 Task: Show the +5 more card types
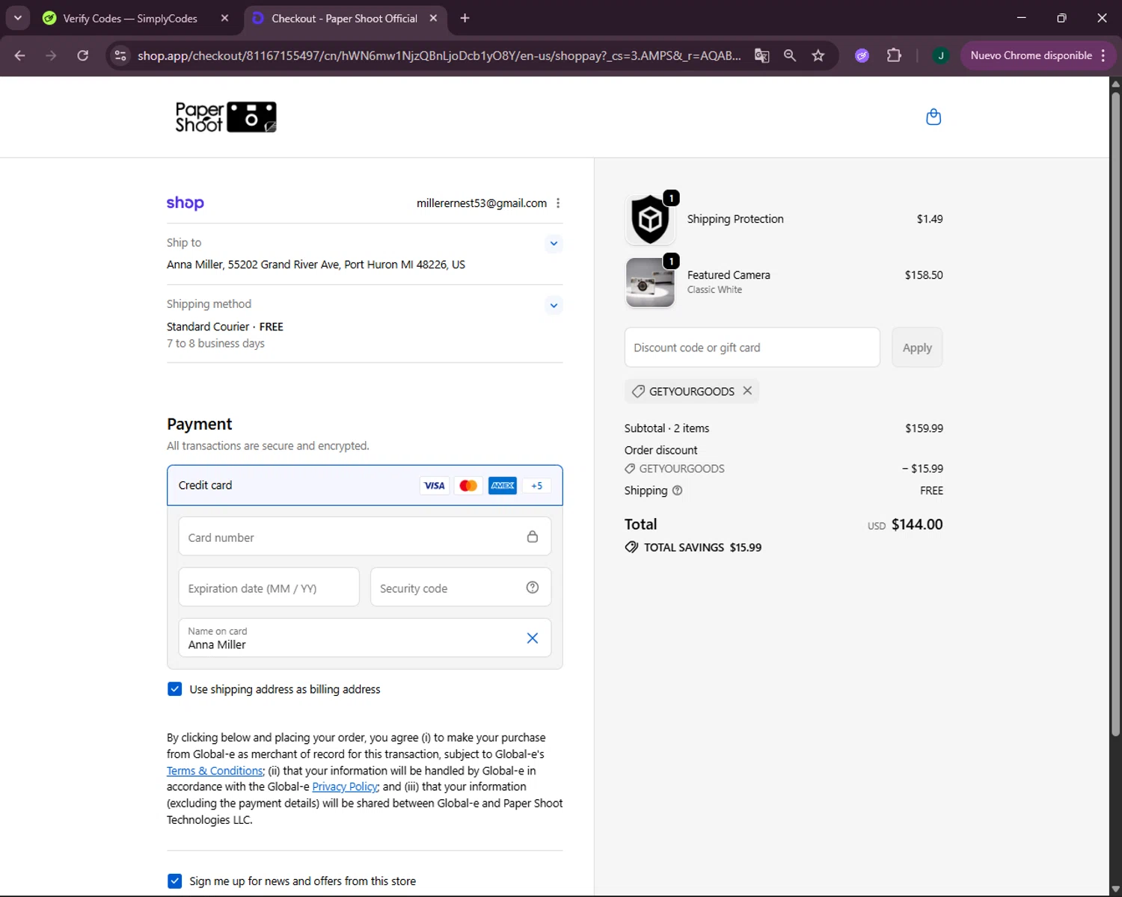pos(536,485)
